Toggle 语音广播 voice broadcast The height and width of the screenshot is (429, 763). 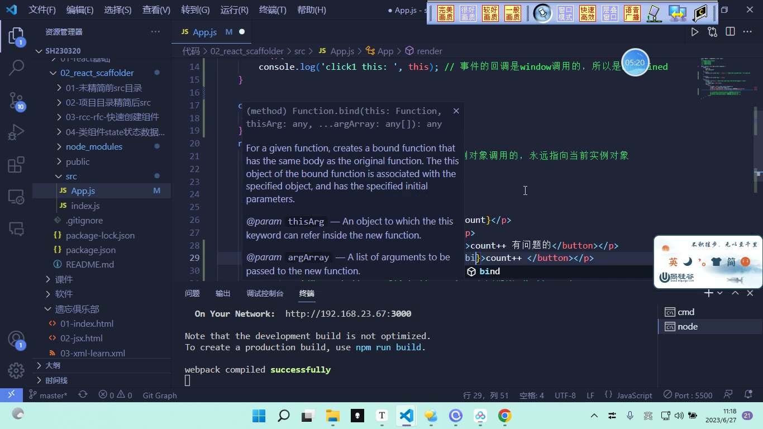[x=632, y=13]
